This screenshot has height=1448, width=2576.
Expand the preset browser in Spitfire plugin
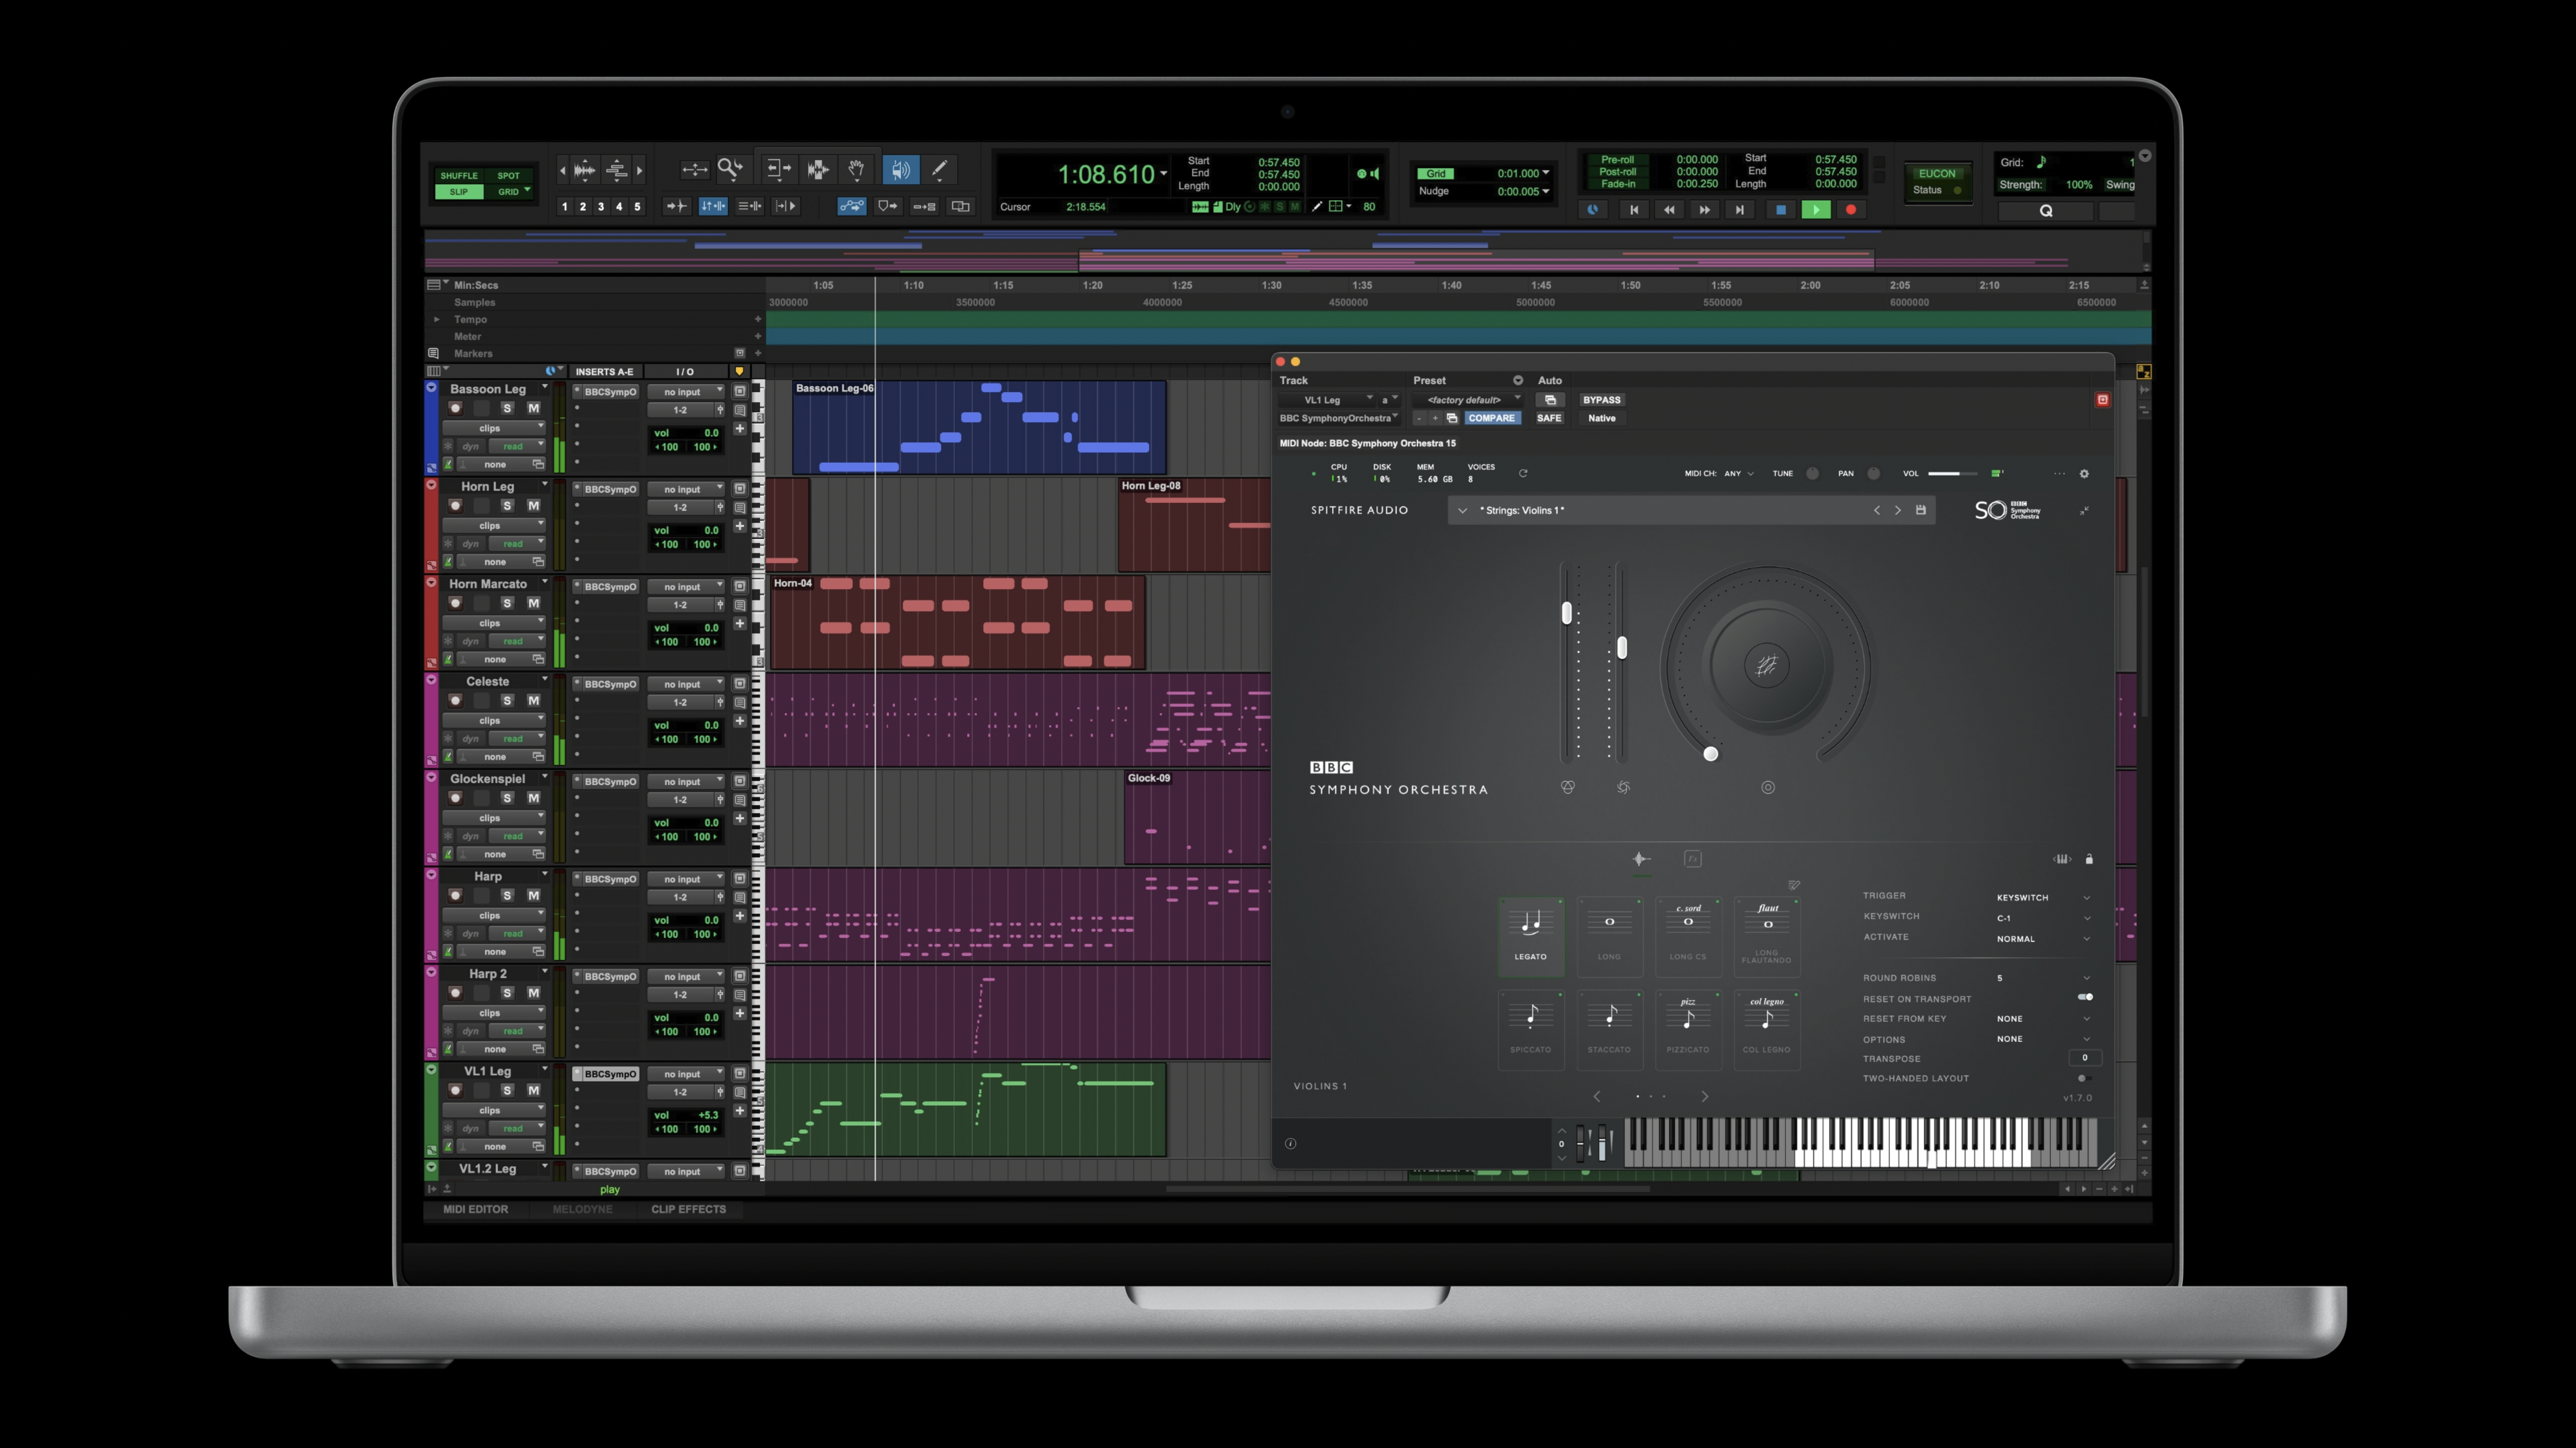(x=1462, y=510)
